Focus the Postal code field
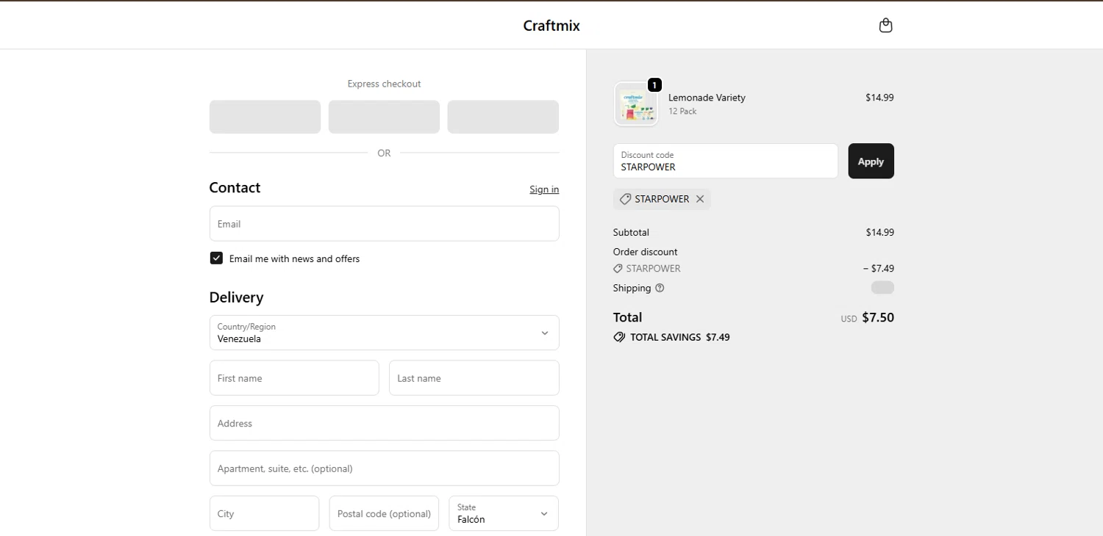 click(384, 513)
